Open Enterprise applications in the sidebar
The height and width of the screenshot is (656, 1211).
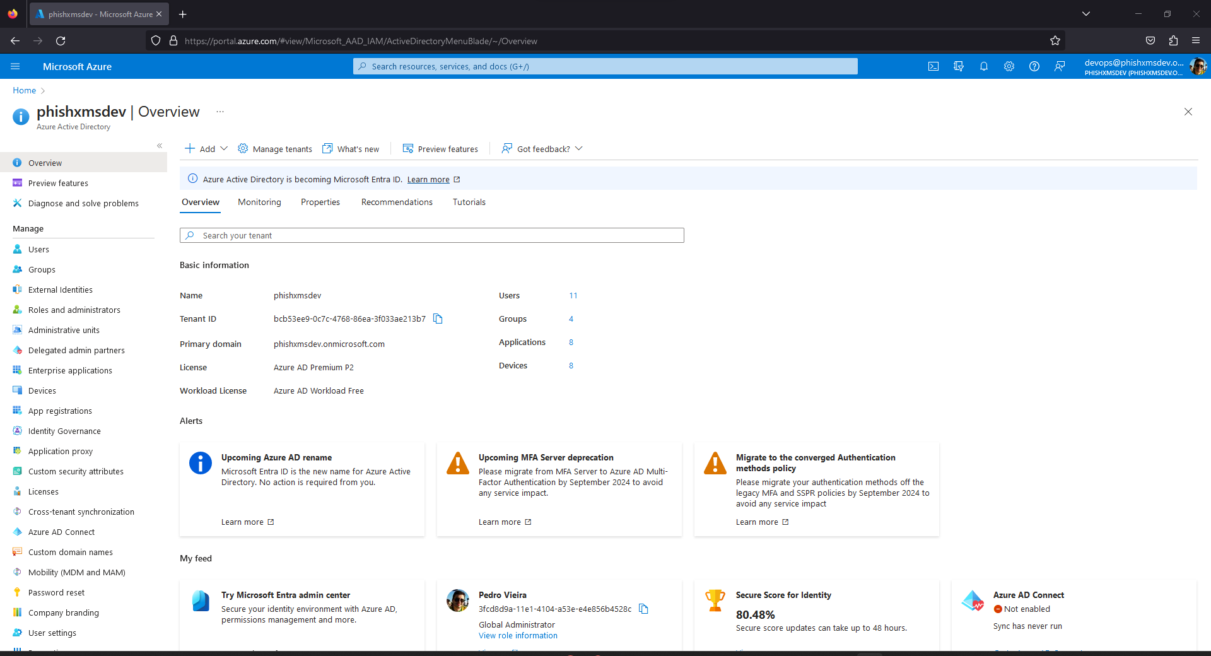[x=83, y=370]
